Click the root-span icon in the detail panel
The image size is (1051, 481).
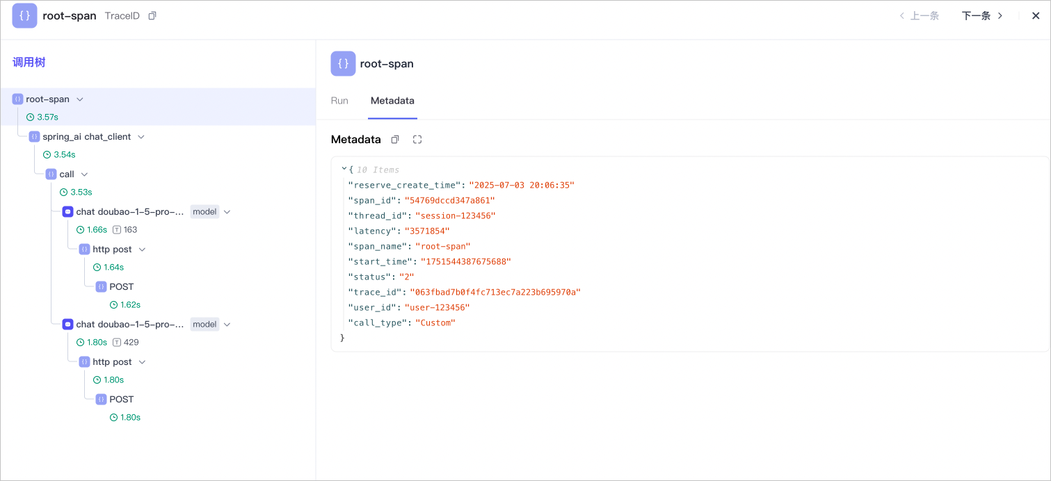343,63
